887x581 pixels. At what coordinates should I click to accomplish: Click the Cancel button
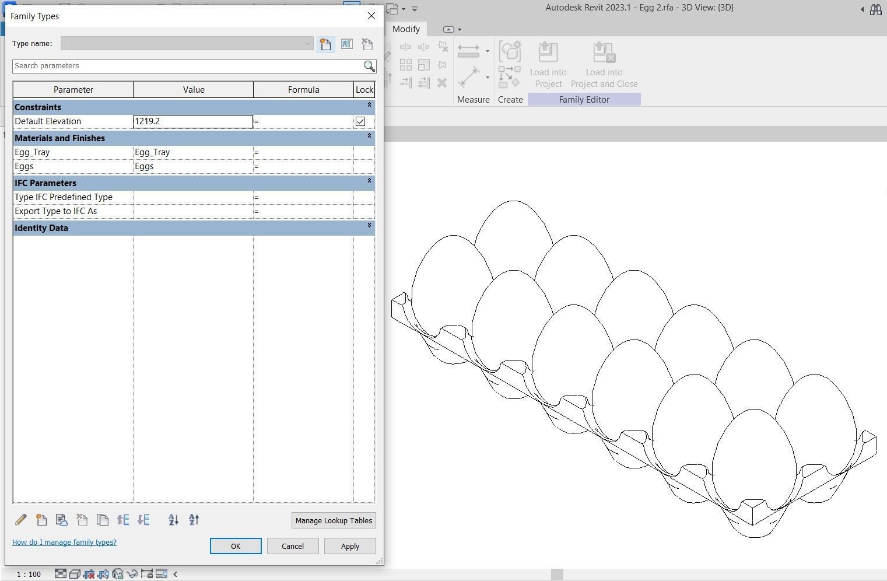click(293, 546)
